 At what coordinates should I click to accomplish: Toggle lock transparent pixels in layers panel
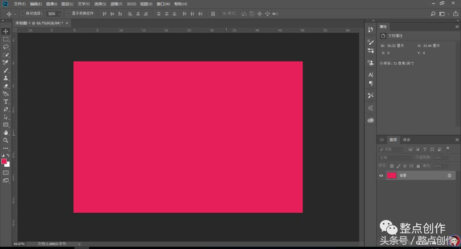pos(392,166)
